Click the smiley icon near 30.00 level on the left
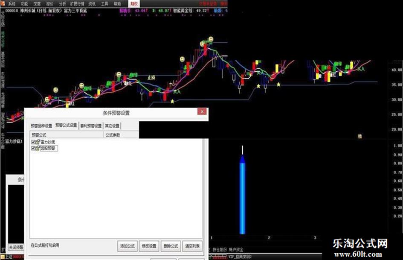 pyautogui.click(x=47, y=99)
